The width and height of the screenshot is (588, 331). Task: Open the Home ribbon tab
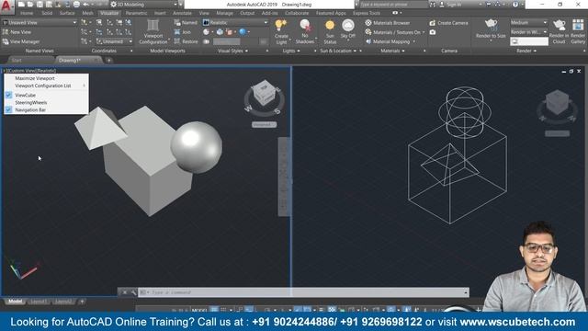pos(27,13)
